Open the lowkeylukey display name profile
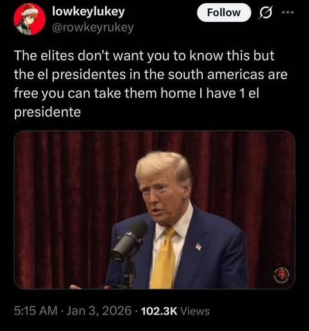 point(88,12)
